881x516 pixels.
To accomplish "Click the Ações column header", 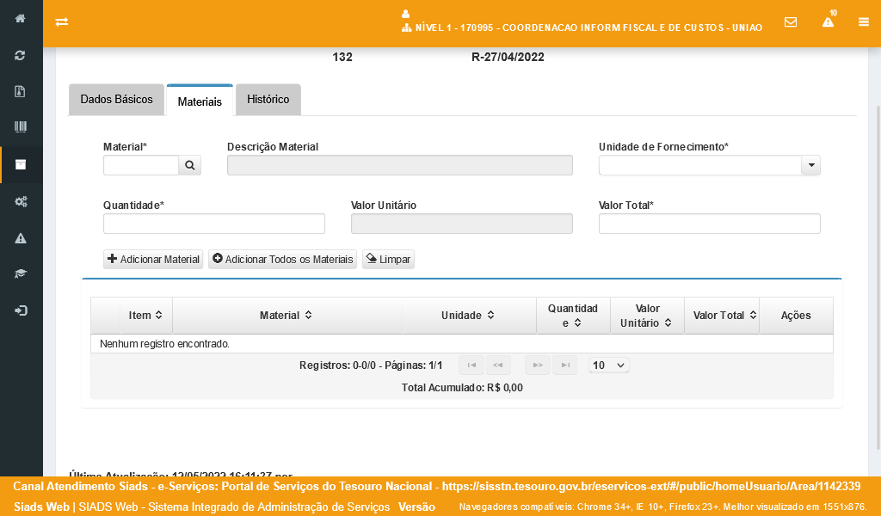I will [x=796, y=316].
